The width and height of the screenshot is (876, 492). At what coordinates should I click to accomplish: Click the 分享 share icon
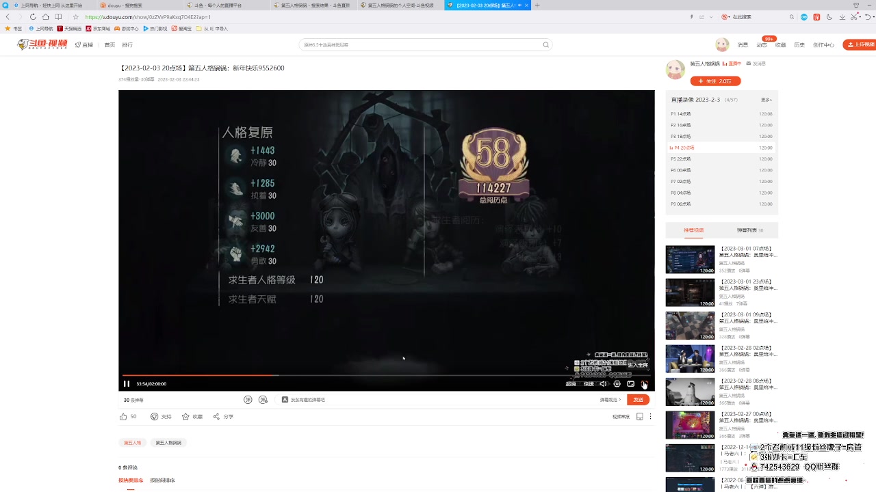[216, 416]
